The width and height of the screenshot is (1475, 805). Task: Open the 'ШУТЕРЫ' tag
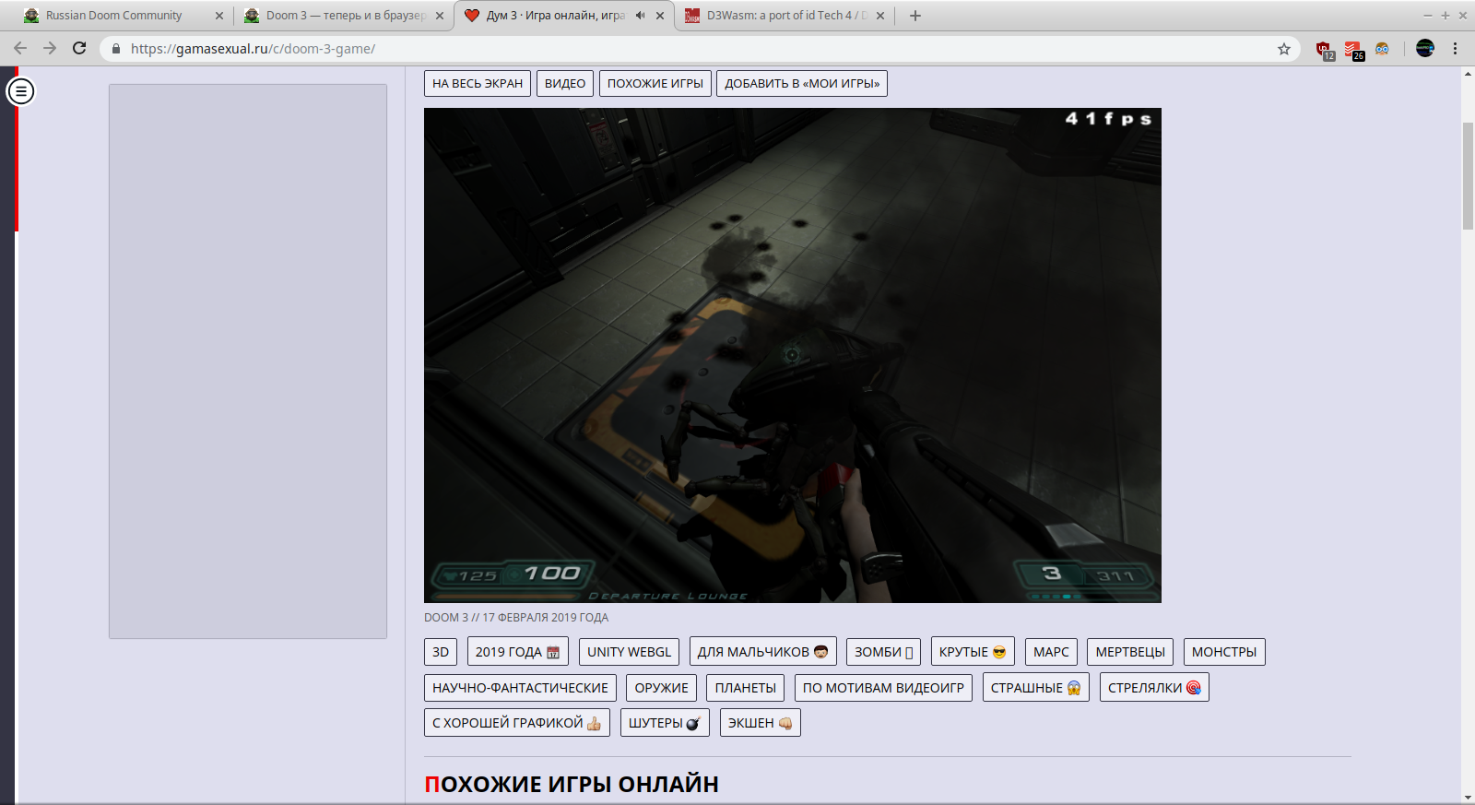point(665,723)
